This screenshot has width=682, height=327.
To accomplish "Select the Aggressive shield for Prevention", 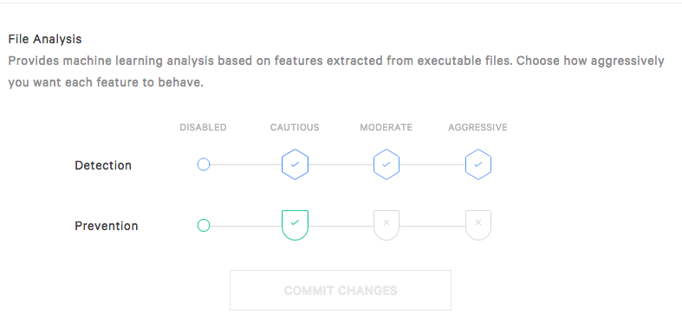I will [478, 226].
